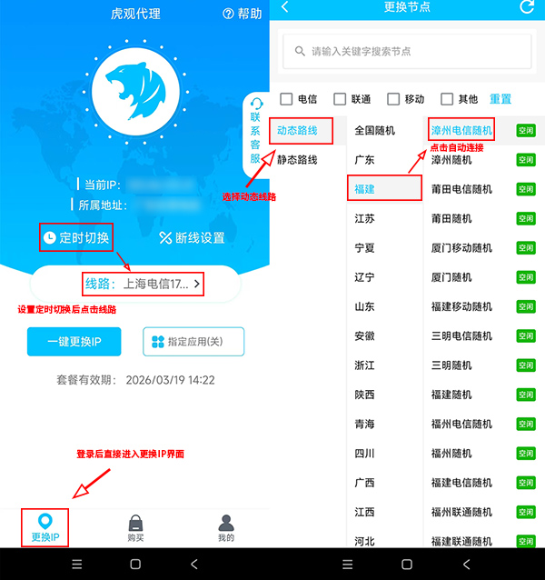Tap Android home key under left screen
The image size is (545, 580).
point(135,565)
